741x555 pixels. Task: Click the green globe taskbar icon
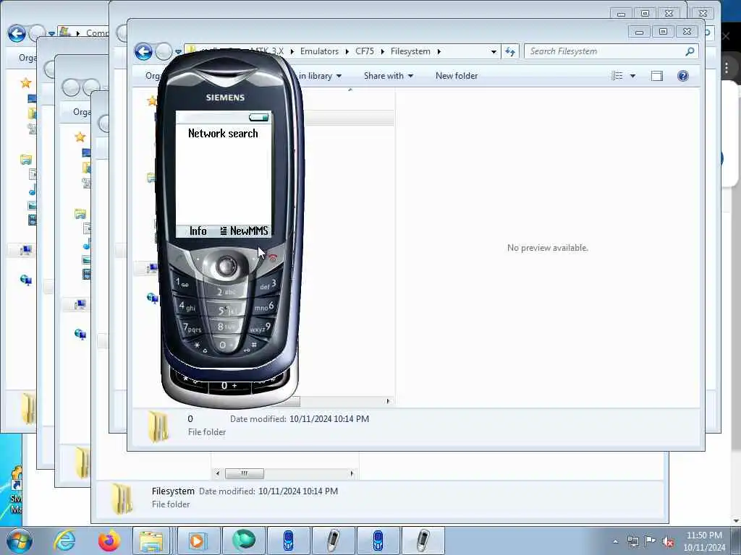point(244,541)
